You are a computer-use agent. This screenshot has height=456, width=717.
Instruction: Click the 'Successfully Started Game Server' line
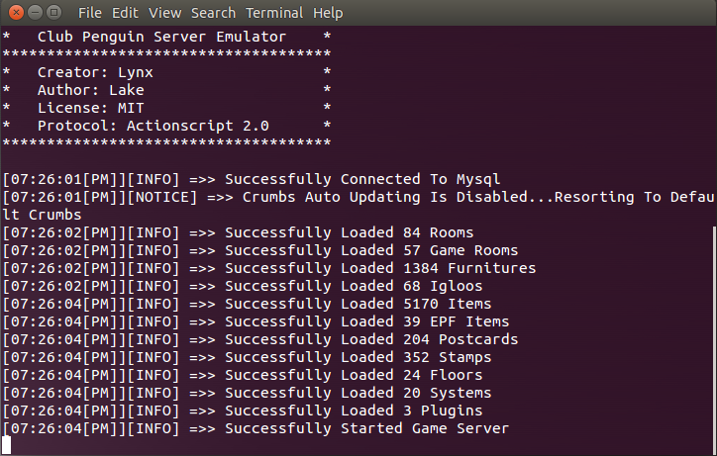click(x=256, y=428)
